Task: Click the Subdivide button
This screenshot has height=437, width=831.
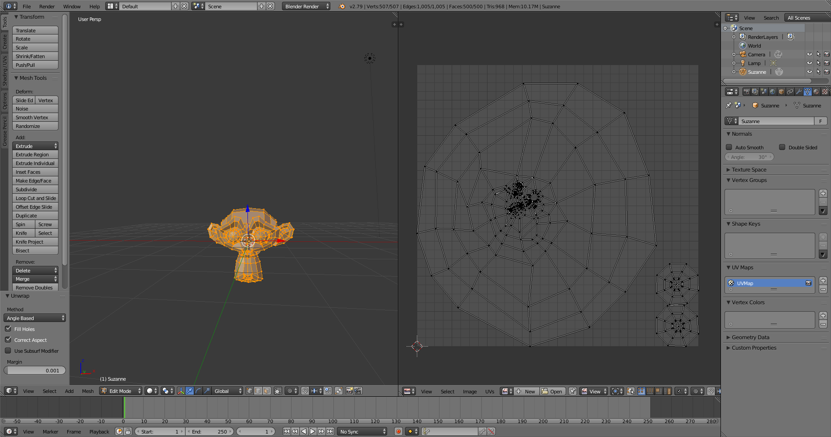Action: (x=35, y=189)
